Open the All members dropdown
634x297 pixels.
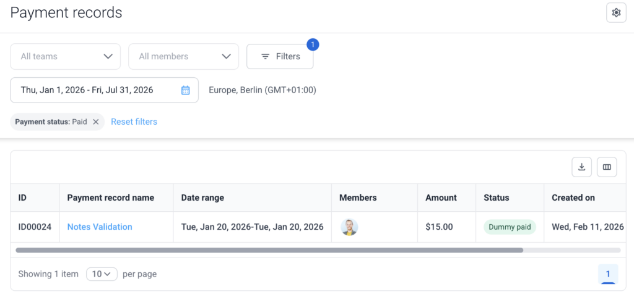pyautogui.click(x=183, y=56)
